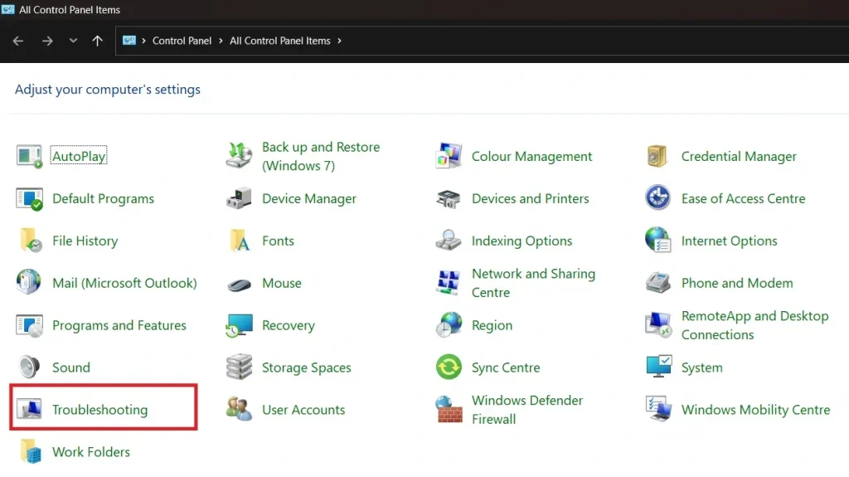Open the Programs and Features link
The height and width of the screenshot is (477, 849).
tap(119, 325)
